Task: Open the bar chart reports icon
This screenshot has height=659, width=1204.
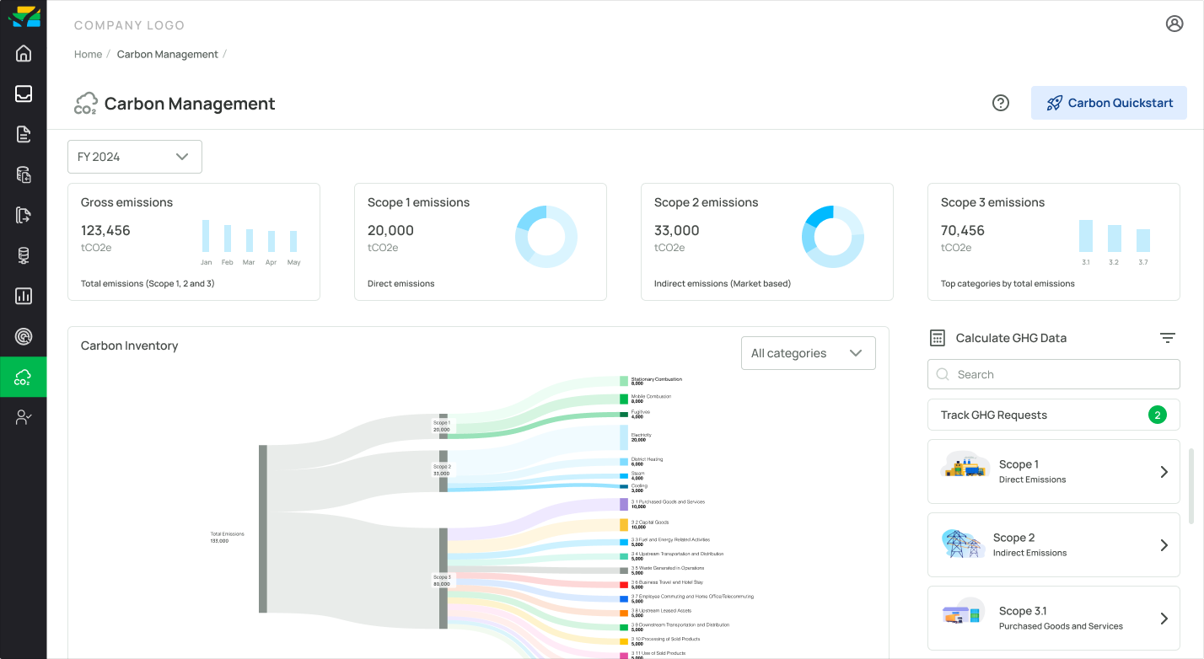Action: [x=24, y=297]
